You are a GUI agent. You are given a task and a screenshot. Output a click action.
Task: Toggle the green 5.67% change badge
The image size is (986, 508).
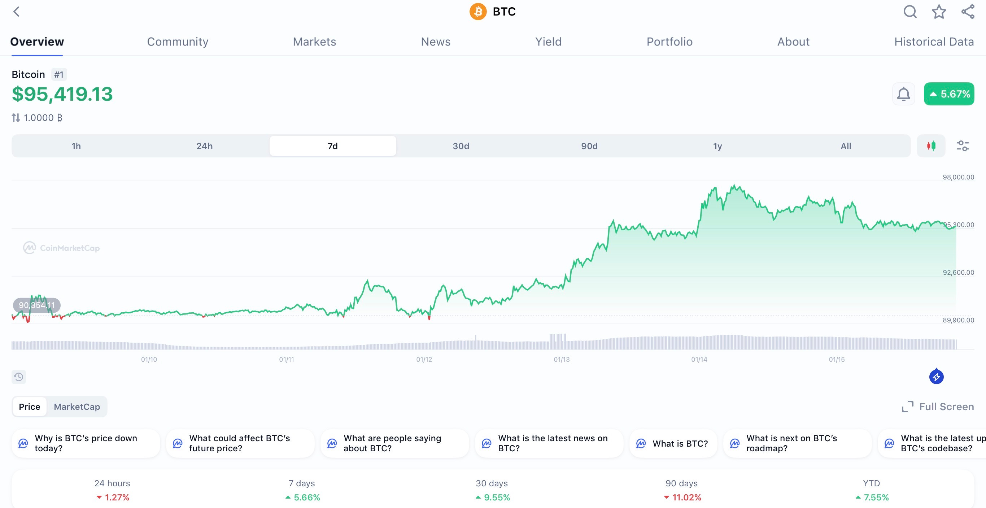coord(948,94)
